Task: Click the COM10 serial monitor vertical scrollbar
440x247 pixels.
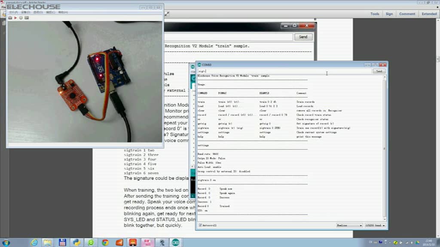Action: [385, 148]
